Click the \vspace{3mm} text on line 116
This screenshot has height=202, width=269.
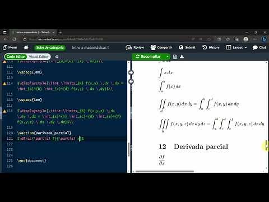pyautogui.click(x=30, y=100)
